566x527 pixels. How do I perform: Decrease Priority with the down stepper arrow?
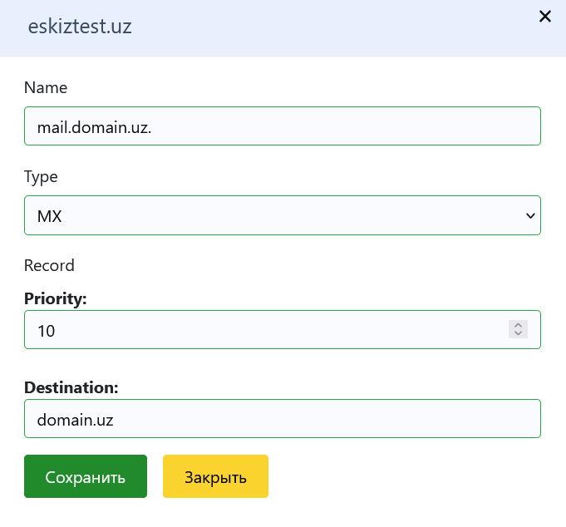[x=518, y=334]
